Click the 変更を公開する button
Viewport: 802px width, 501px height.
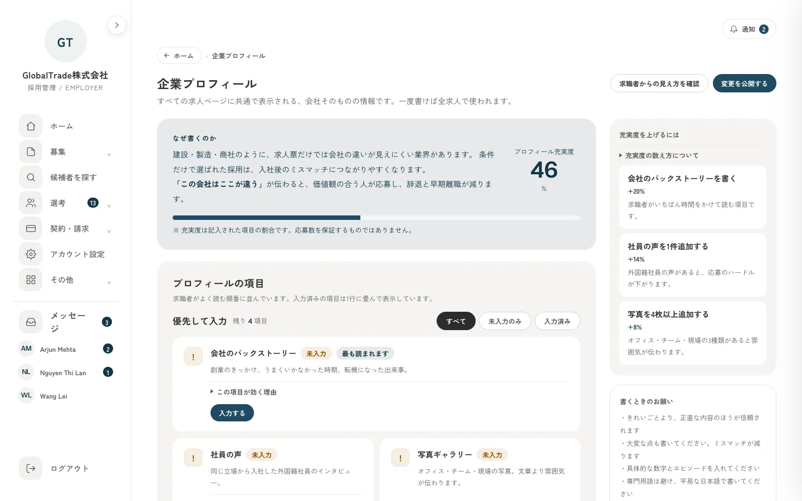pyautogui.click(x=744, y=83)
